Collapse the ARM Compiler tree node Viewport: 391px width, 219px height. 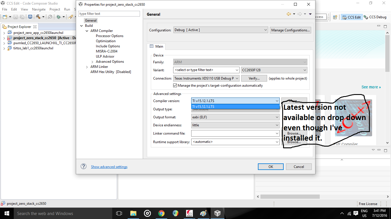coord(87,31)
